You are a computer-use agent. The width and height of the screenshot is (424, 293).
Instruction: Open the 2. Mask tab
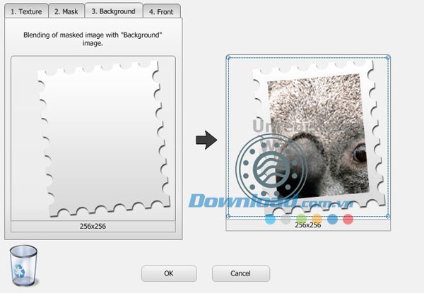66,11
